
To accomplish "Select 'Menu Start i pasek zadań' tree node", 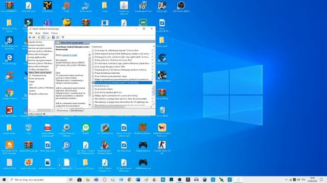I will coord(40,72).
